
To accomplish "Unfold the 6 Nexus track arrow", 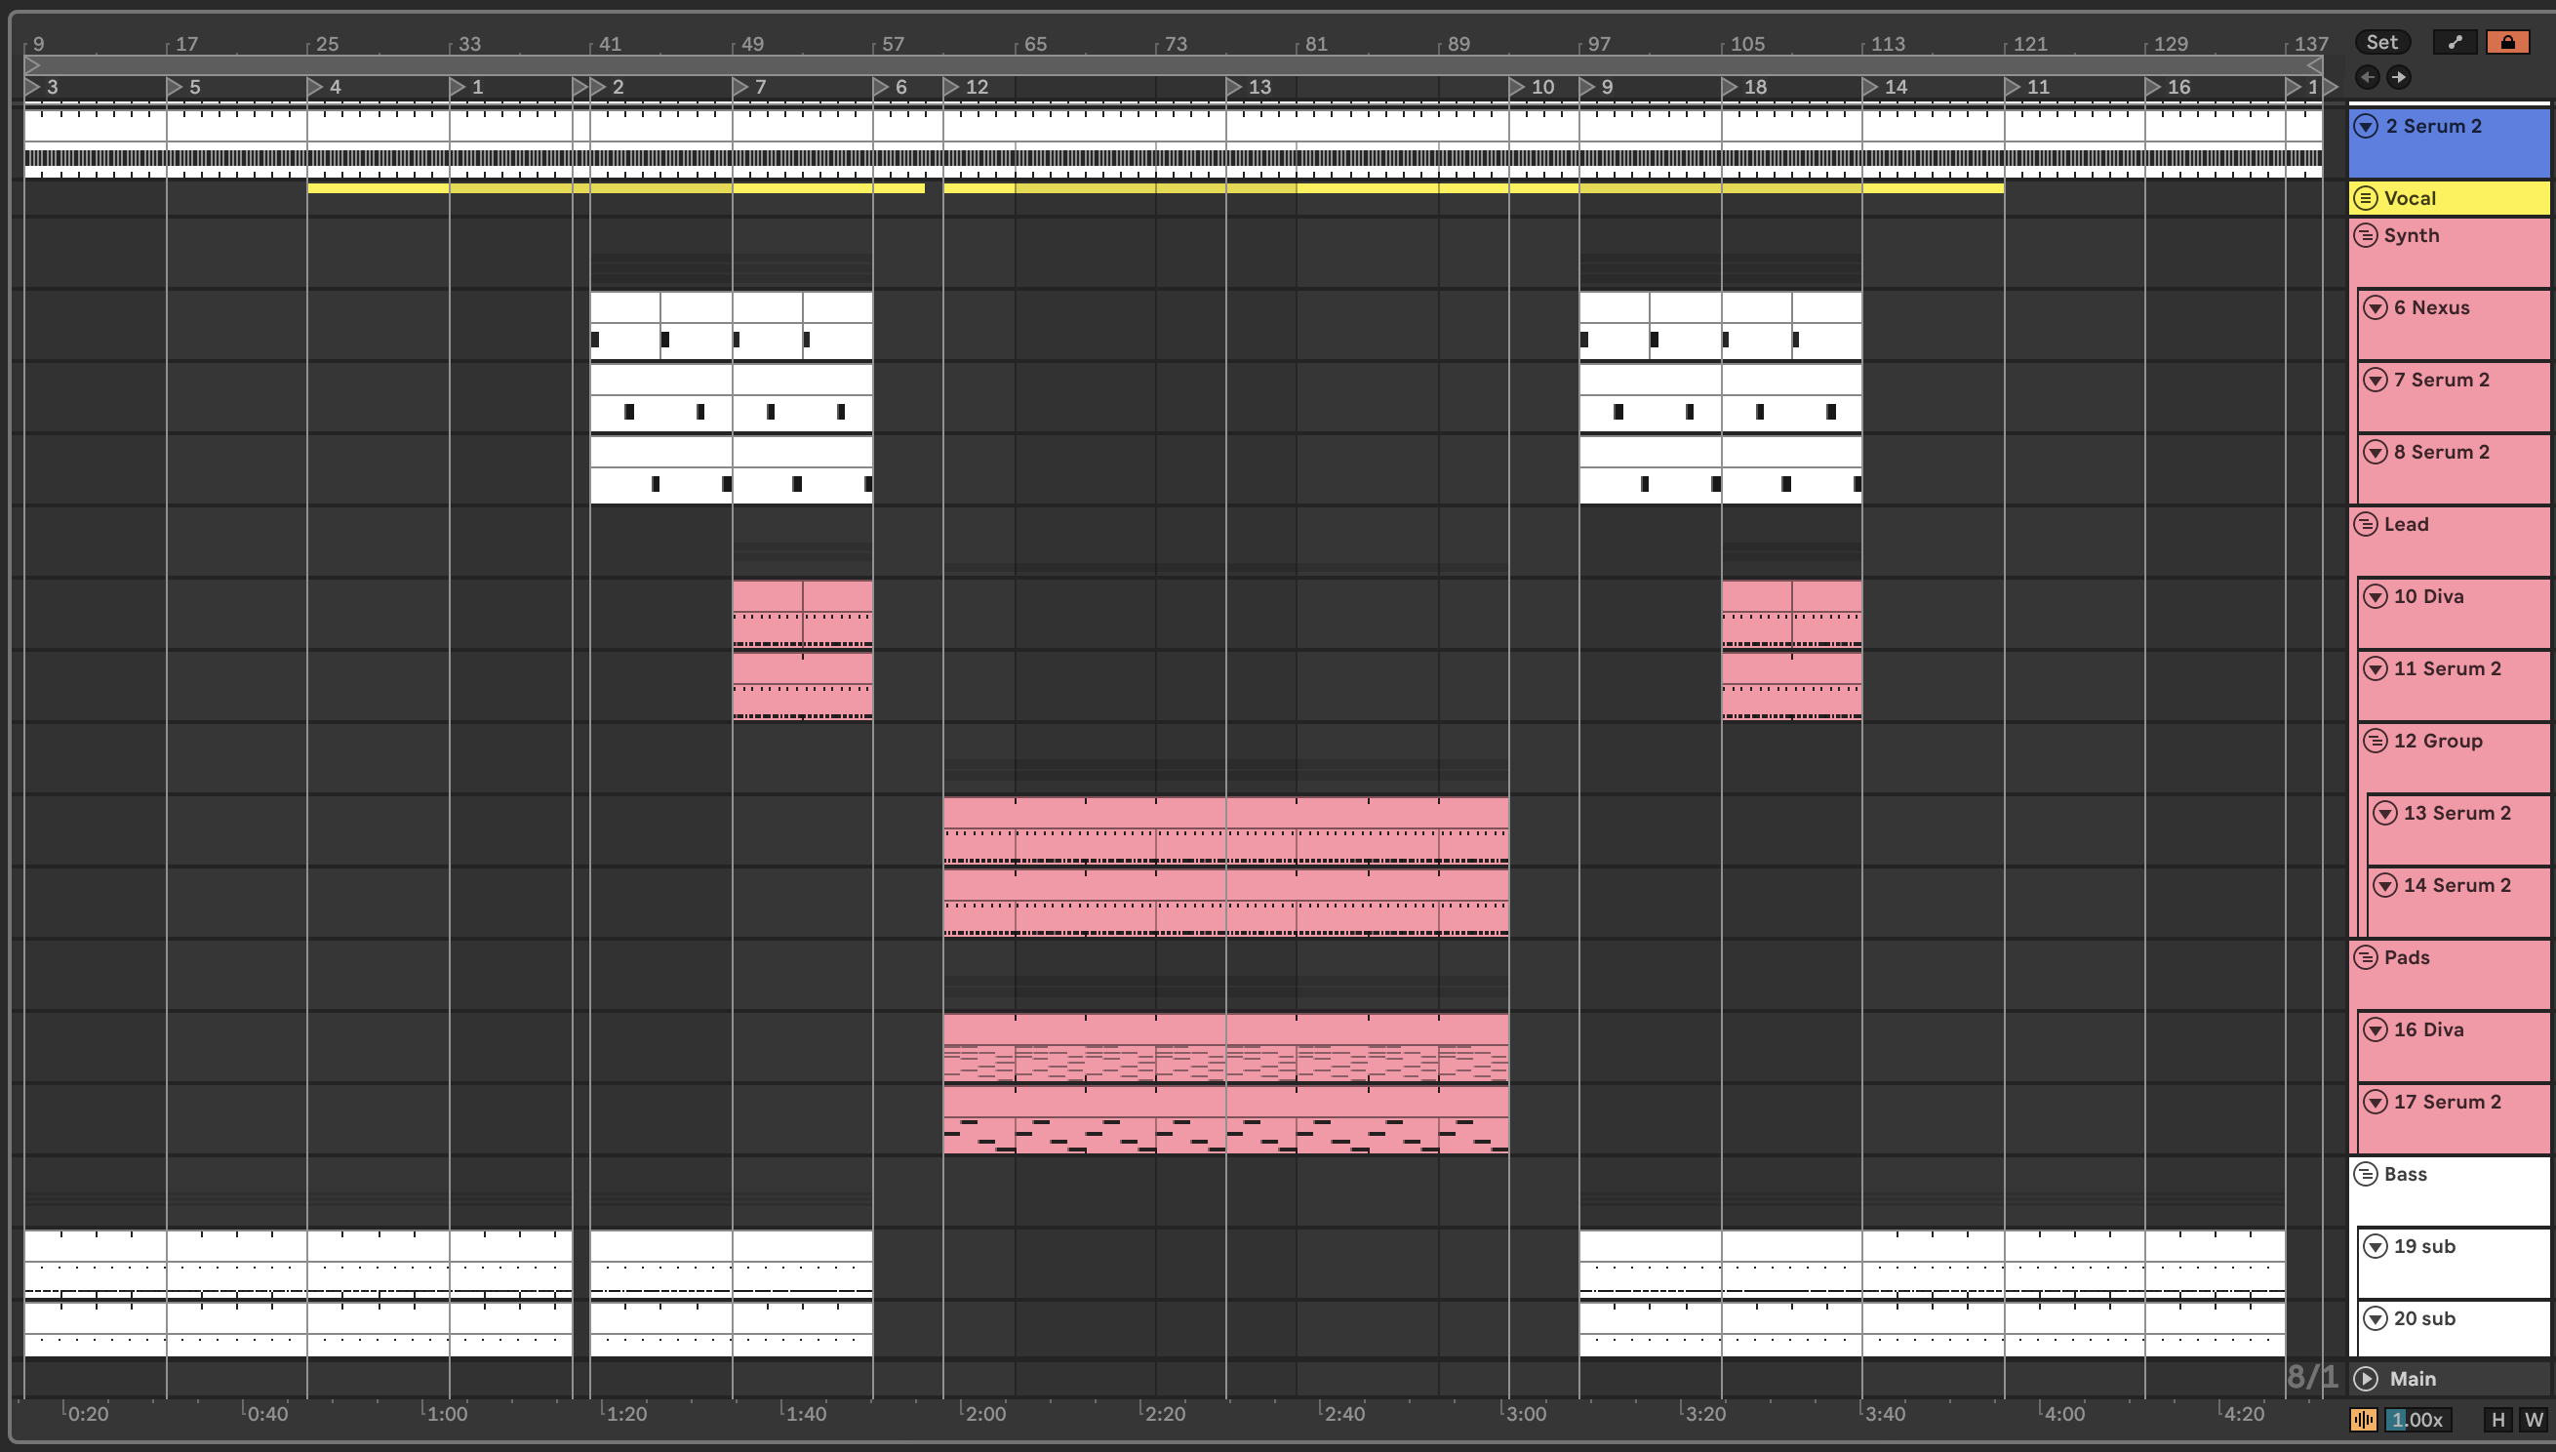I will [2376, 308].
